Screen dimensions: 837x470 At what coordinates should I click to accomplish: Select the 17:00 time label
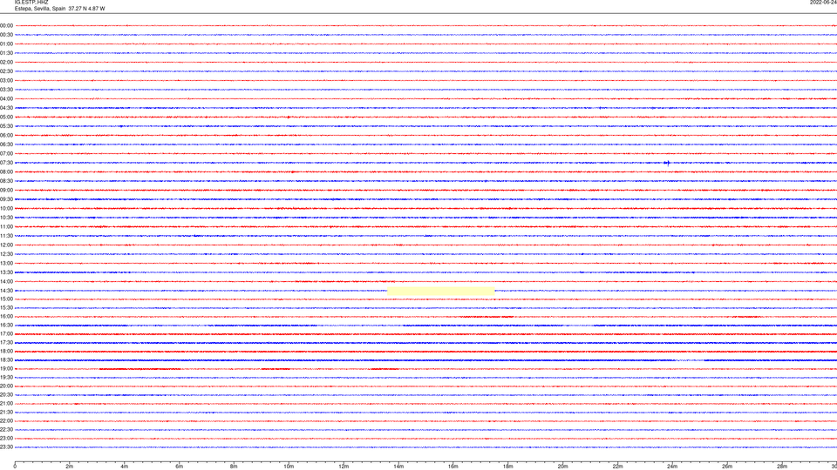pos(6,334)
